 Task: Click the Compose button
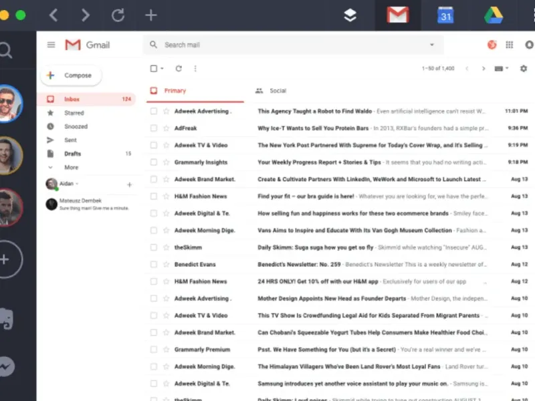pyautogui.click(x=72, y=75)
